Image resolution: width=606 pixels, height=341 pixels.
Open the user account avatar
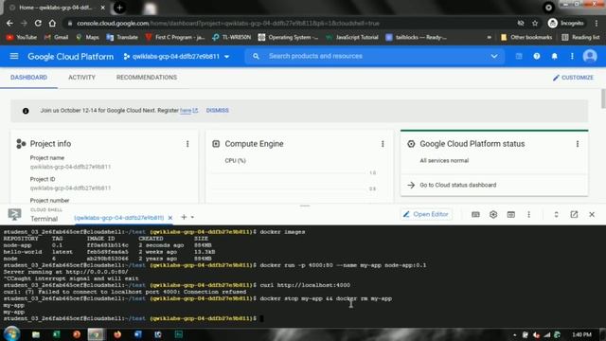coord(589,57)
